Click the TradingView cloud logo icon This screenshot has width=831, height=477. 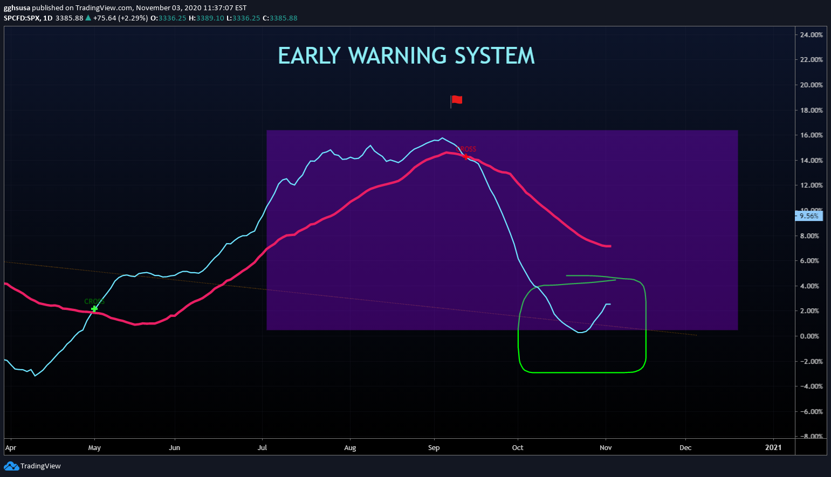click(11, 466)
